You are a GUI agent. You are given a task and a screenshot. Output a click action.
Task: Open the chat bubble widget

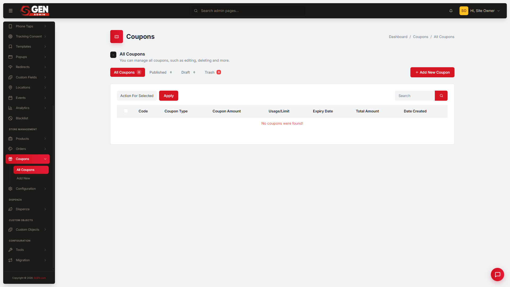pos(498,275)
